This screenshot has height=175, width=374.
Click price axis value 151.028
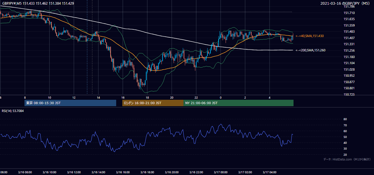point(349,69)
